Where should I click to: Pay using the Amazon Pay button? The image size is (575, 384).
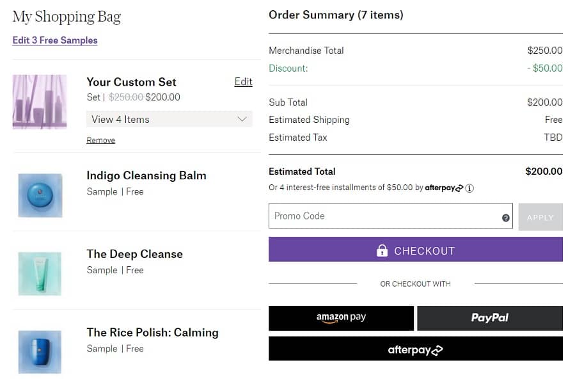pyautogui.click(x=341, y=318)
